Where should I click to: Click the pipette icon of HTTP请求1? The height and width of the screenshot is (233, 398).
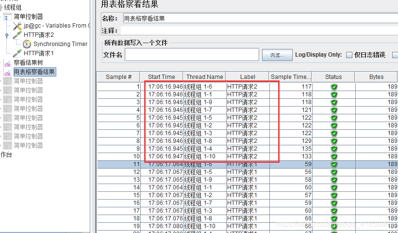click(17, 53)
